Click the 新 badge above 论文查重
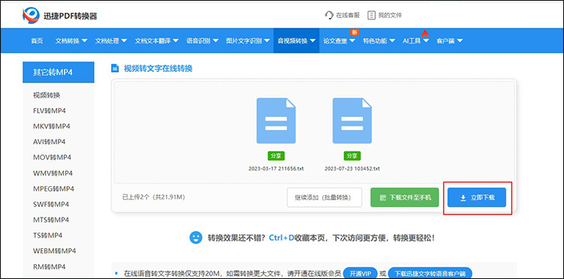 tap(354, 32)
